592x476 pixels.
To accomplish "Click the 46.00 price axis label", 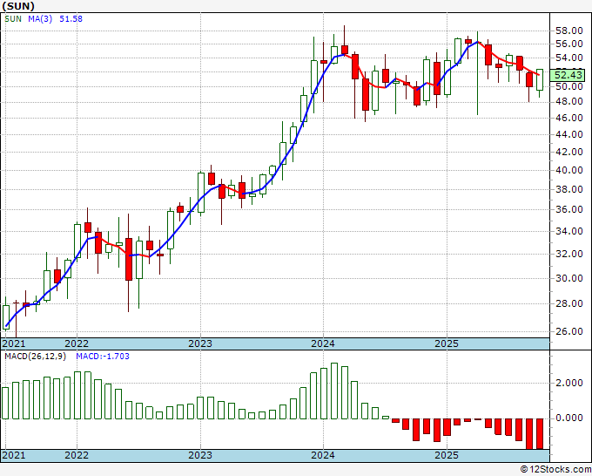I will [x=569, y=118].
